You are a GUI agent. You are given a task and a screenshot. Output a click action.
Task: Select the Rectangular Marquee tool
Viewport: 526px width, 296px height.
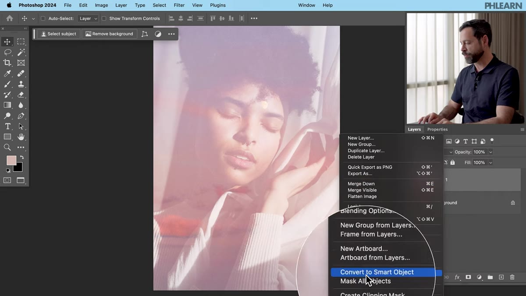click(21, 42)
